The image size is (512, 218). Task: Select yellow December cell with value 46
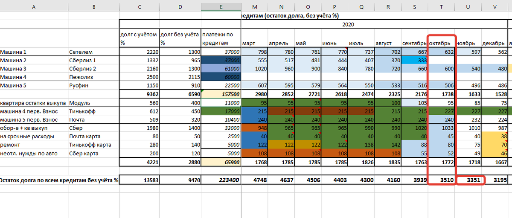[x=495, y=154]
